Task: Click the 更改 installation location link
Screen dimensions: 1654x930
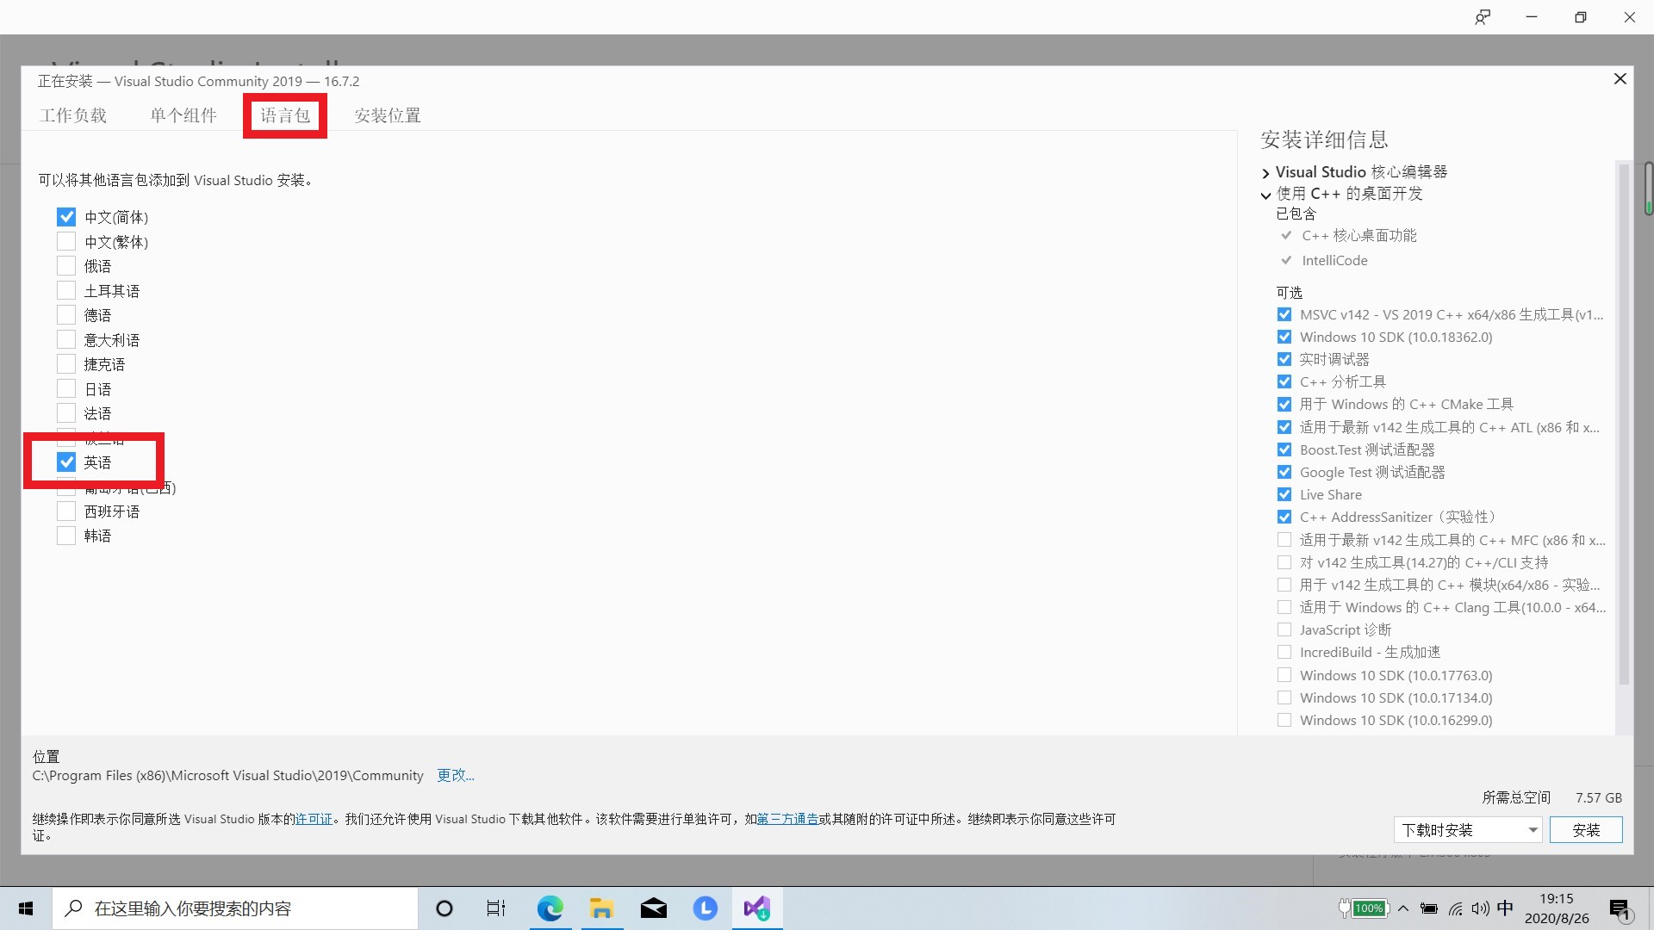Action: (x=456, y=776)
